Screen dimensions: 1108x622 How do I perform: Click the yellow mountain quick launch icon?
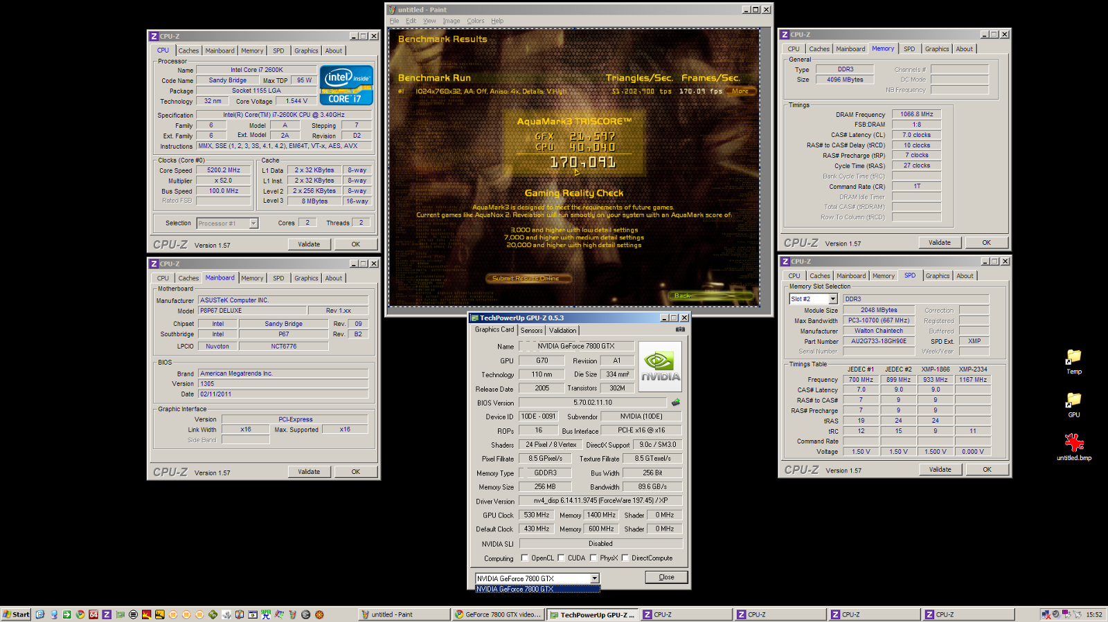[159, 614]
